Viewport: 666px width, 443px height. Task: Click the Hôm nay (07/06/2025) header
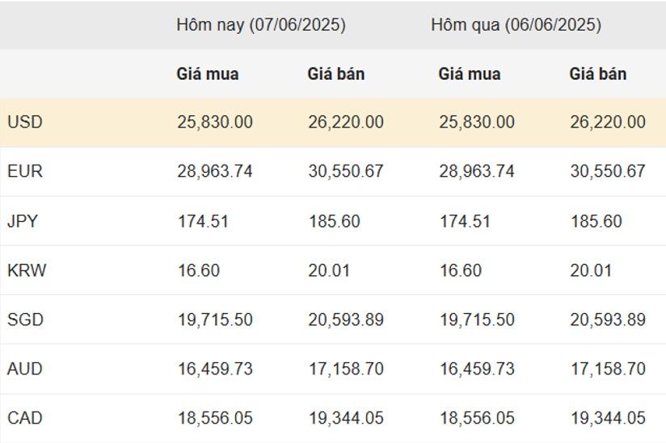pos(261,24)
